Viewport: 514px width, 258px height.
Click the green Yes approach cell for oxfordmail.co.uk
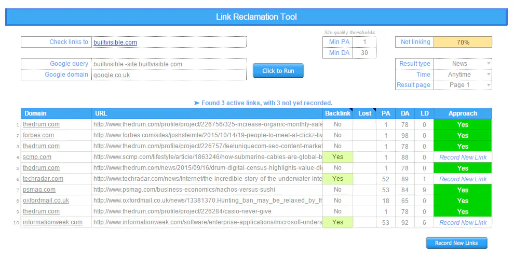[463, 200]
